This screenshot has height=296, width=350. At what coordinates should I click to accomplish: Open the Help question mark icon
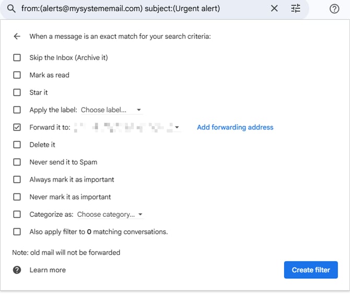335,9
